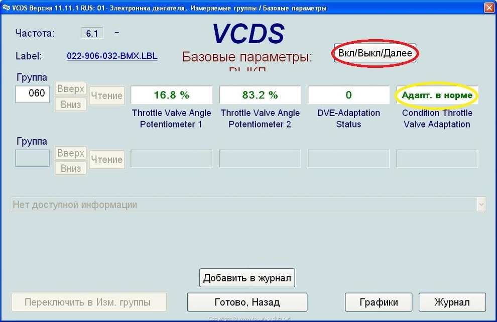Click Condition Throttle Valve Adaptation label

click(437, 119)
